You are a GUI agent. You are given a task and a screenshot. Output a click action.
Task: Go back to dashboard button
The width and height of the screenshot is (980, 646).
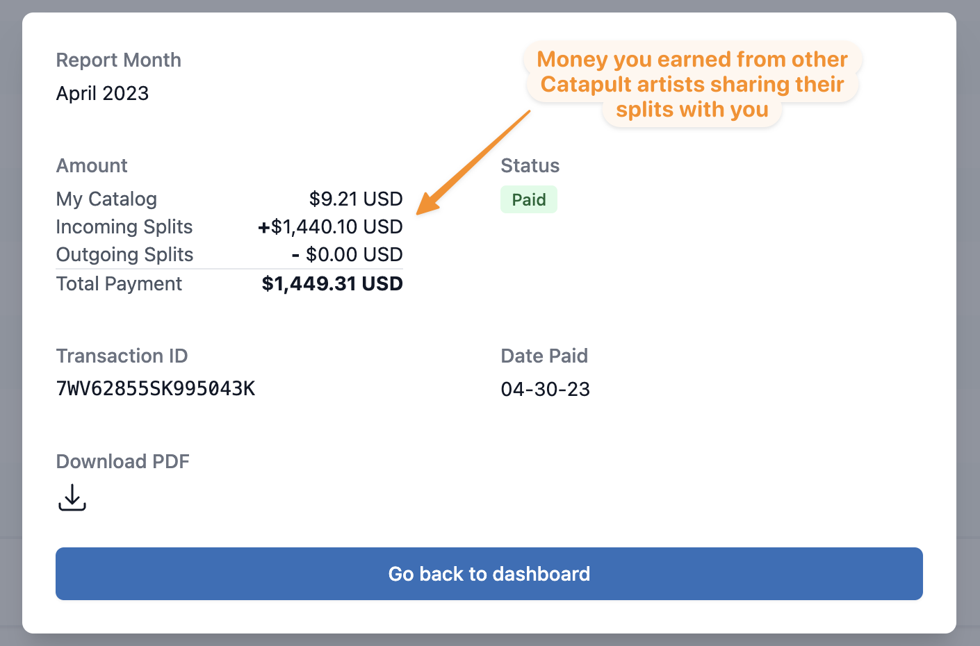(x=489, y=574)
